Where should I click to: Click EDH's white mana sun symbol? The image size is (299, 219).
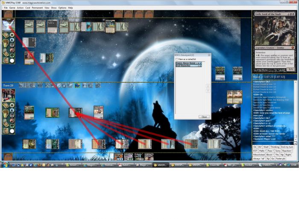[x=12, y=35]
